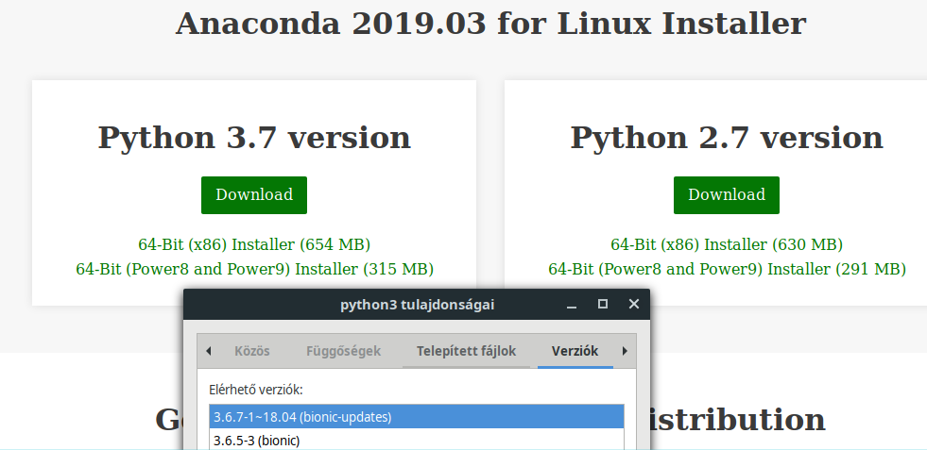Click Download button for Python 3.7 version
The height and width of the screenshot is (450, 927).
[x=253, y=195]
